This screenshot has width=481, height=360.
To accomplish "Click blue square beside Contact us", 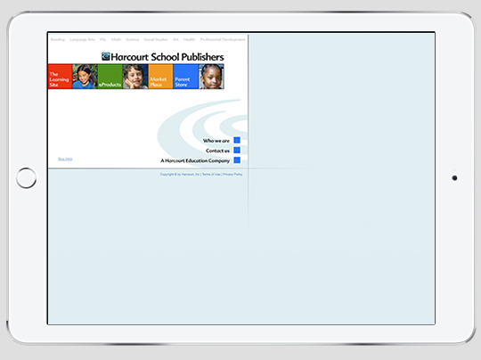I will click(237, 150).
